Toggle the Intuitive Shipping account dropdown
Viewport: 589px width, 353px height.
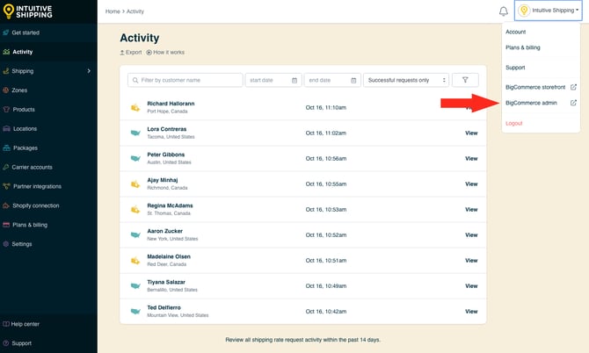coord(549,11)
